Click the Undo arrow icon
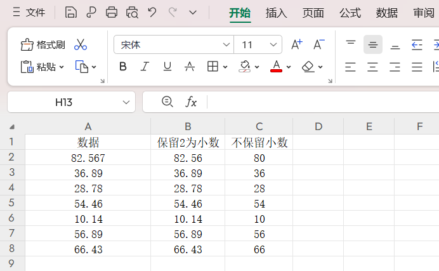The width and height of the screenshot is (439, 271). pyautogui.click(x=152, y=12)
